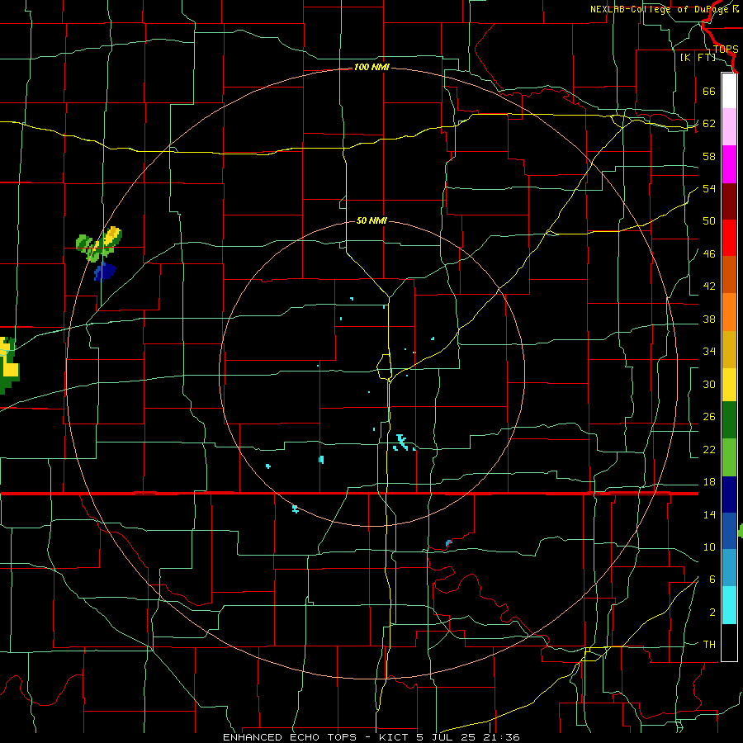The width and height of the screenshot is (743, 743).
Task: Click the 14 legend scale number
Action: (709, 515)
